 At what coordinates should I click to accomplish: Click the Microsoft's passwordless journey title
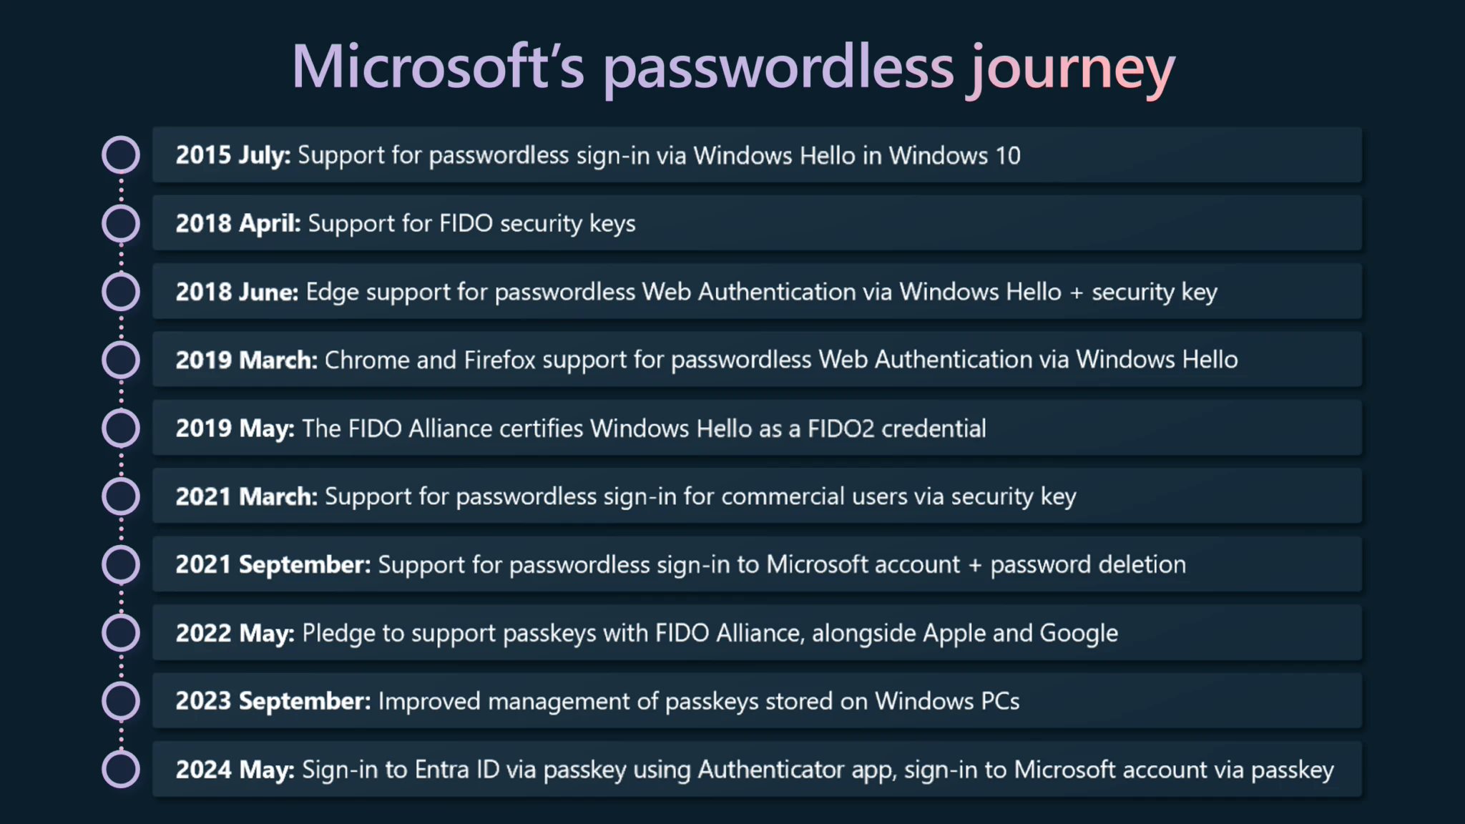coord(732,67)
